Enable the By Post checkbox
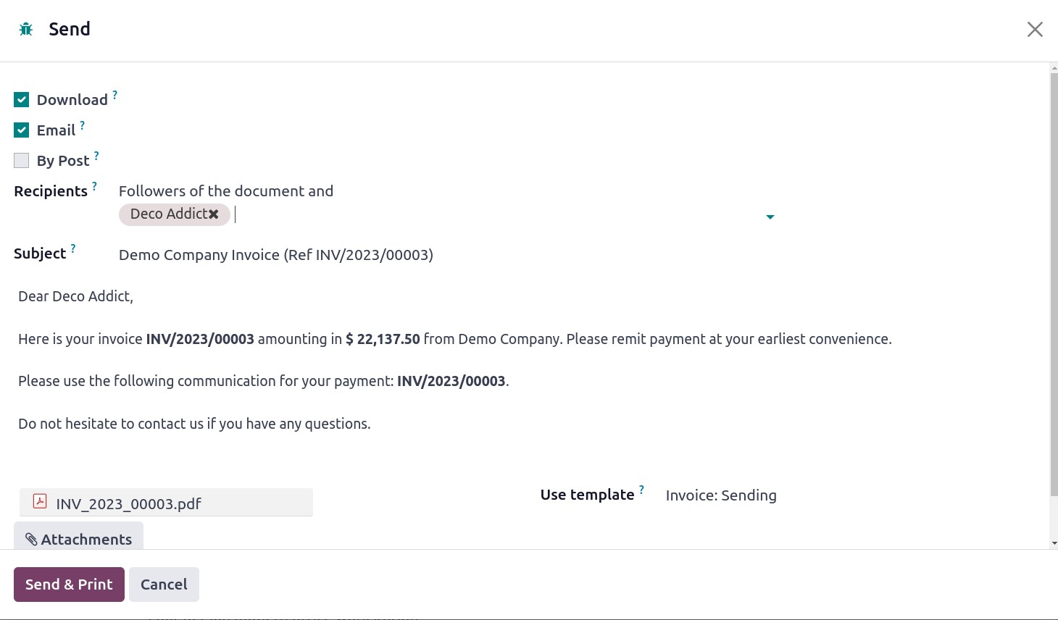This screenshot has width=1058, height=620. point(22,161)
